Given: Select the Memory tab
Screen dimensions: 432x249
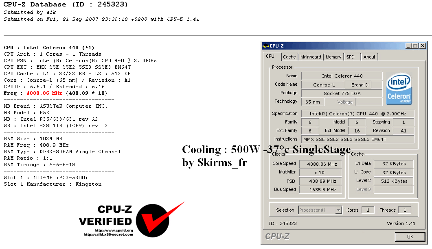Looking at the screenshot, I should [x=333, y=57].
